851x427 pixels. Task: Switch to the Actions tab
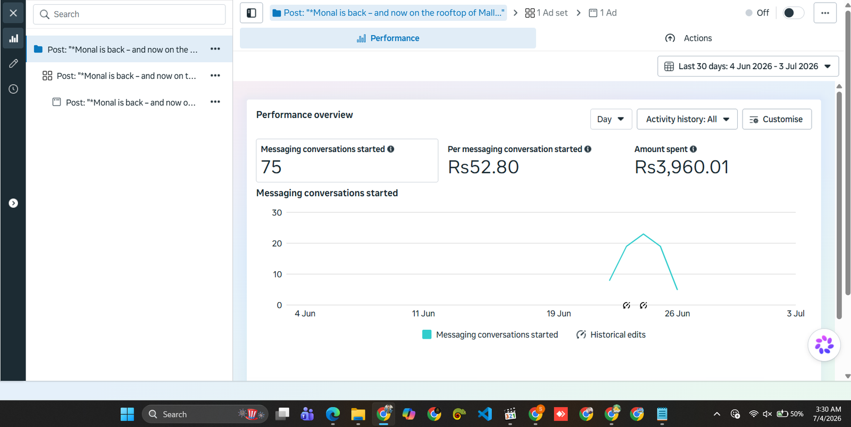(689, 38)
